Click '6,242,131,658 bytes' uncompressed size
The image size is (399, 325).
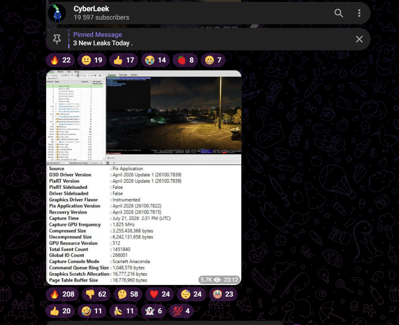tap(133, 237)
